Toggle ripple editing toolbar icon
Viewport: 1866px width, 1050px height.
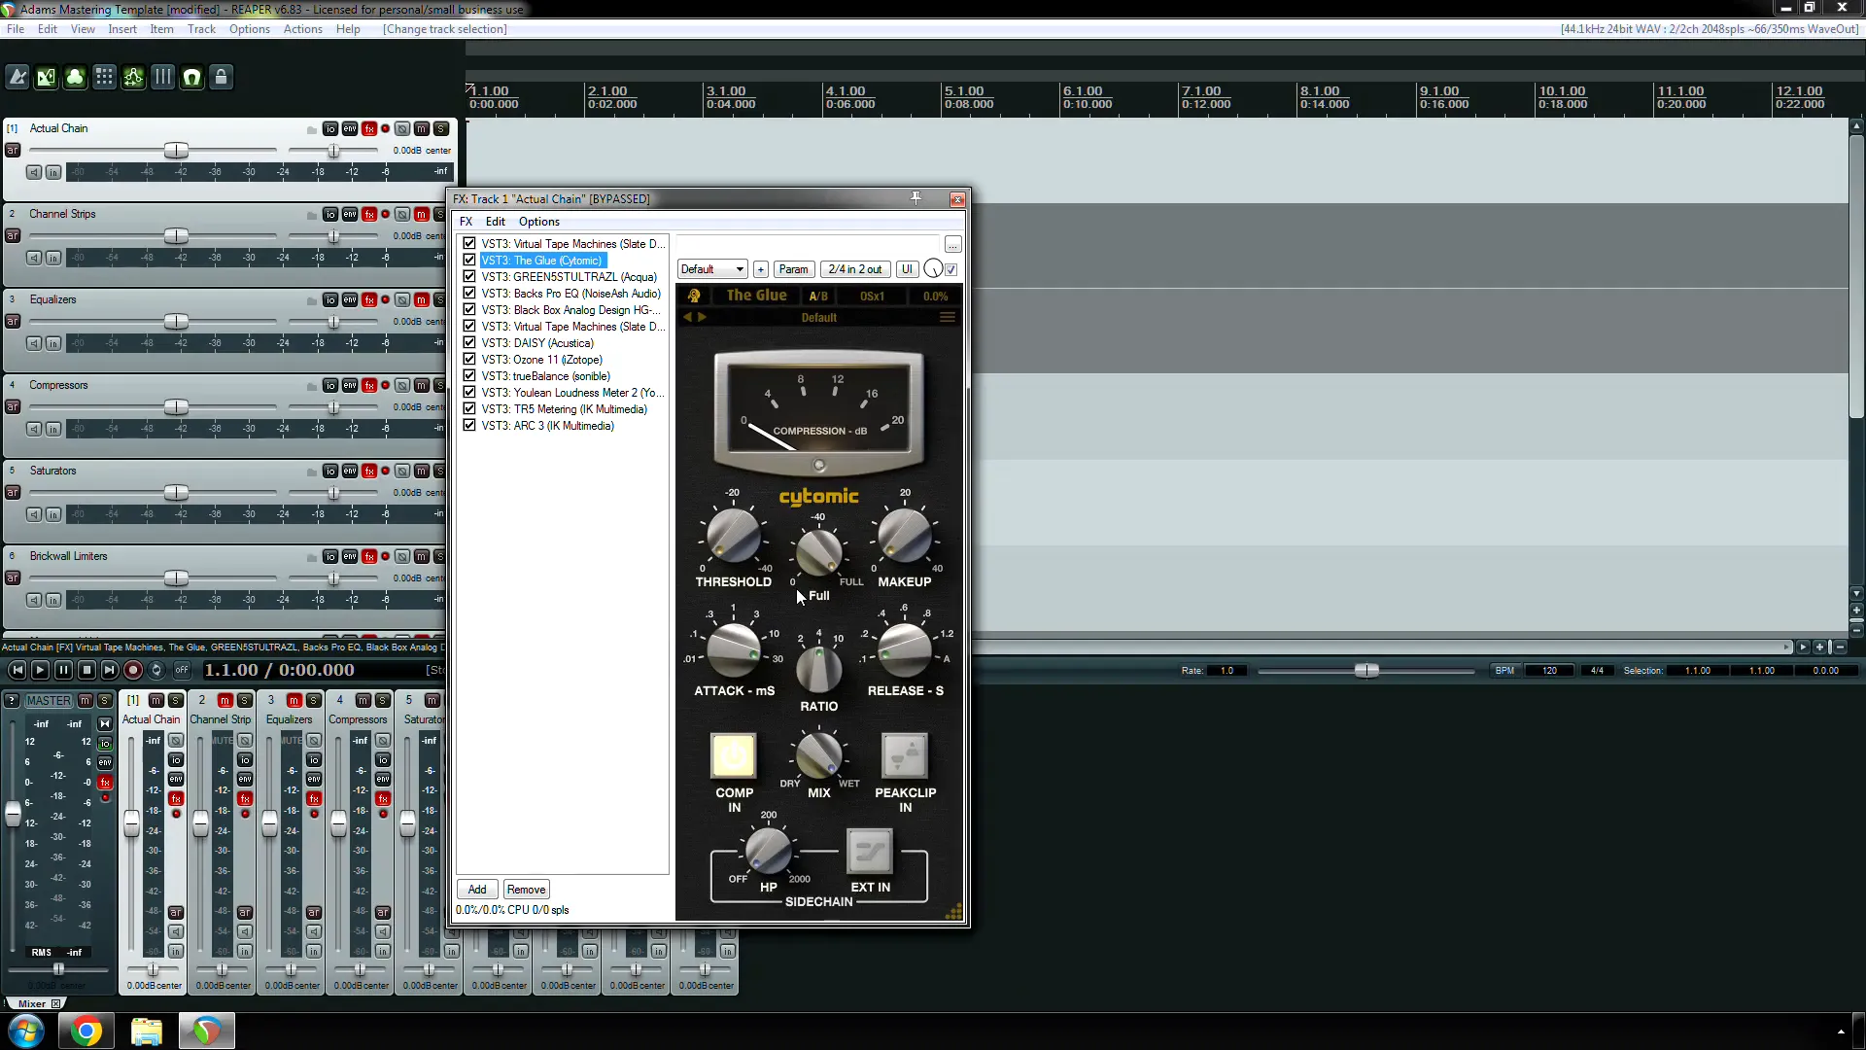click(105, 78)
